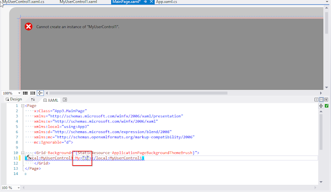Click the code editor vertical scrollbar thumb

[x=321, y=132]
